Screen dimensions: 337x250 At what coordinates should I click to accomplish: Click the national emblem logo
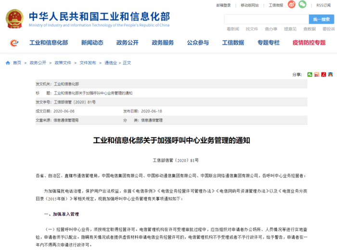pyautogui.click(x=14, y=19)
